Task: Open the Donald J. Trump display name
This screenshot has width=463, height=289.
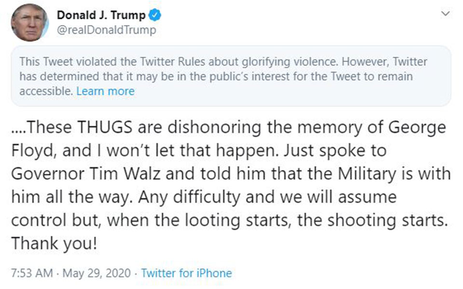Action: (x=101, y=15)
